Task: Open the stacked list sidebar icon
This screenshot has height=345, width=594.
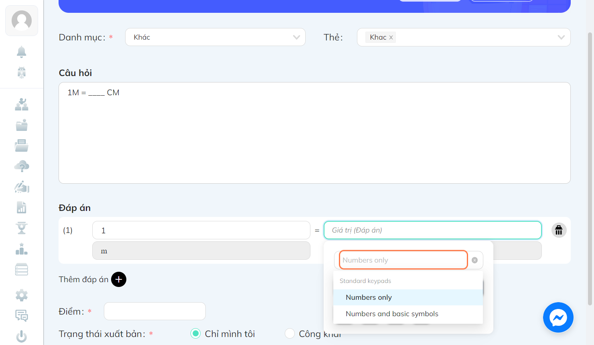Action: click(x=22, y=269)
